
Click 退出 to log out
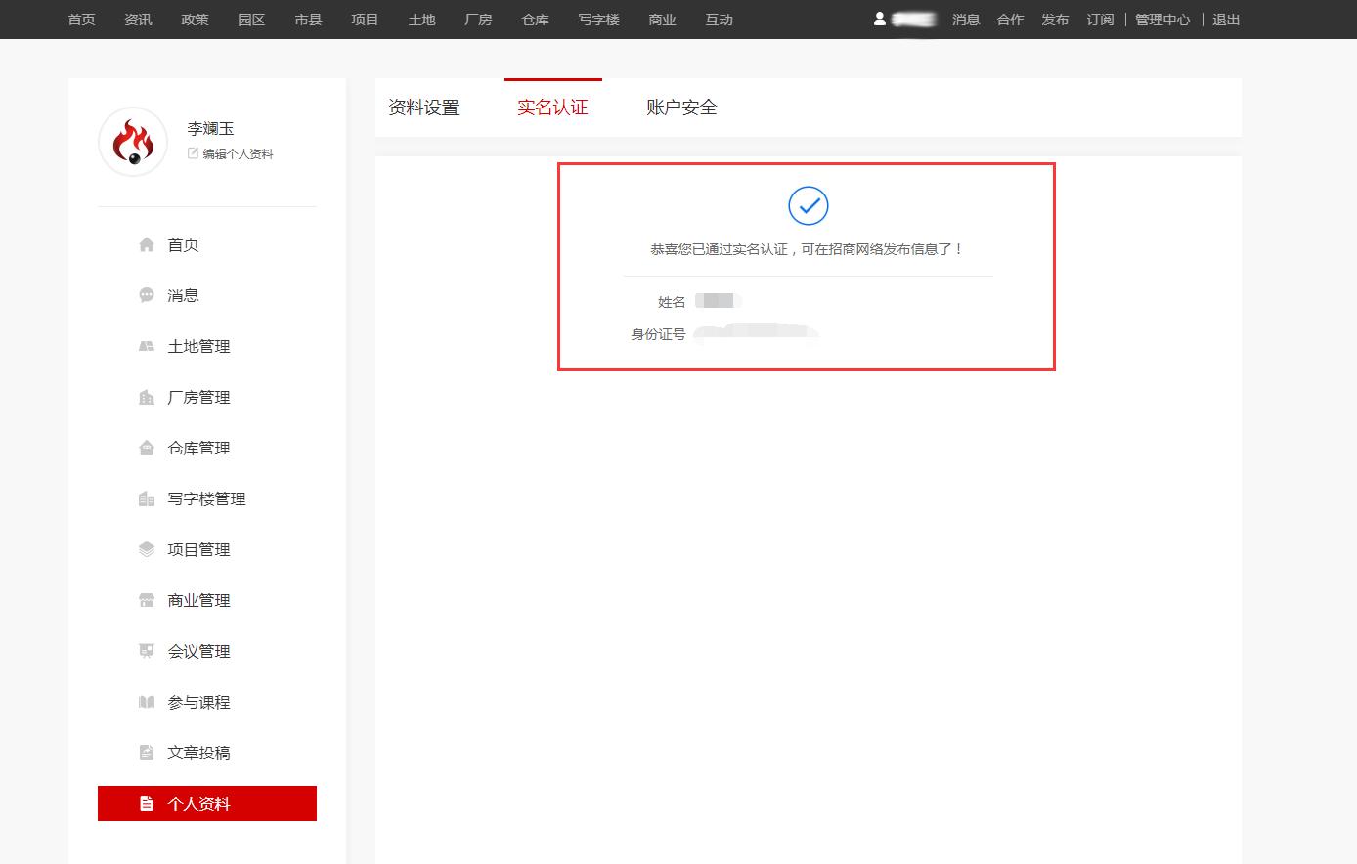(1226, 20)
